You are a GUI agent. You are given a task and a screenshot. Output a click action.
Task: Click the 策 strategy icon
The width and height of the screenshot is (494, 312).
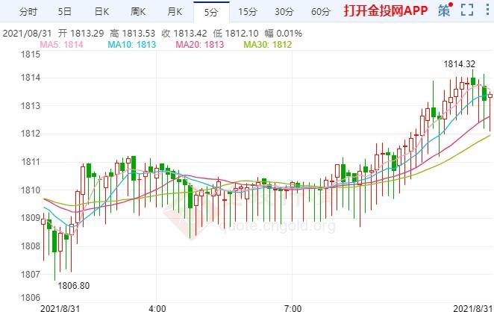pyautogui.click(x=445, y=10)
